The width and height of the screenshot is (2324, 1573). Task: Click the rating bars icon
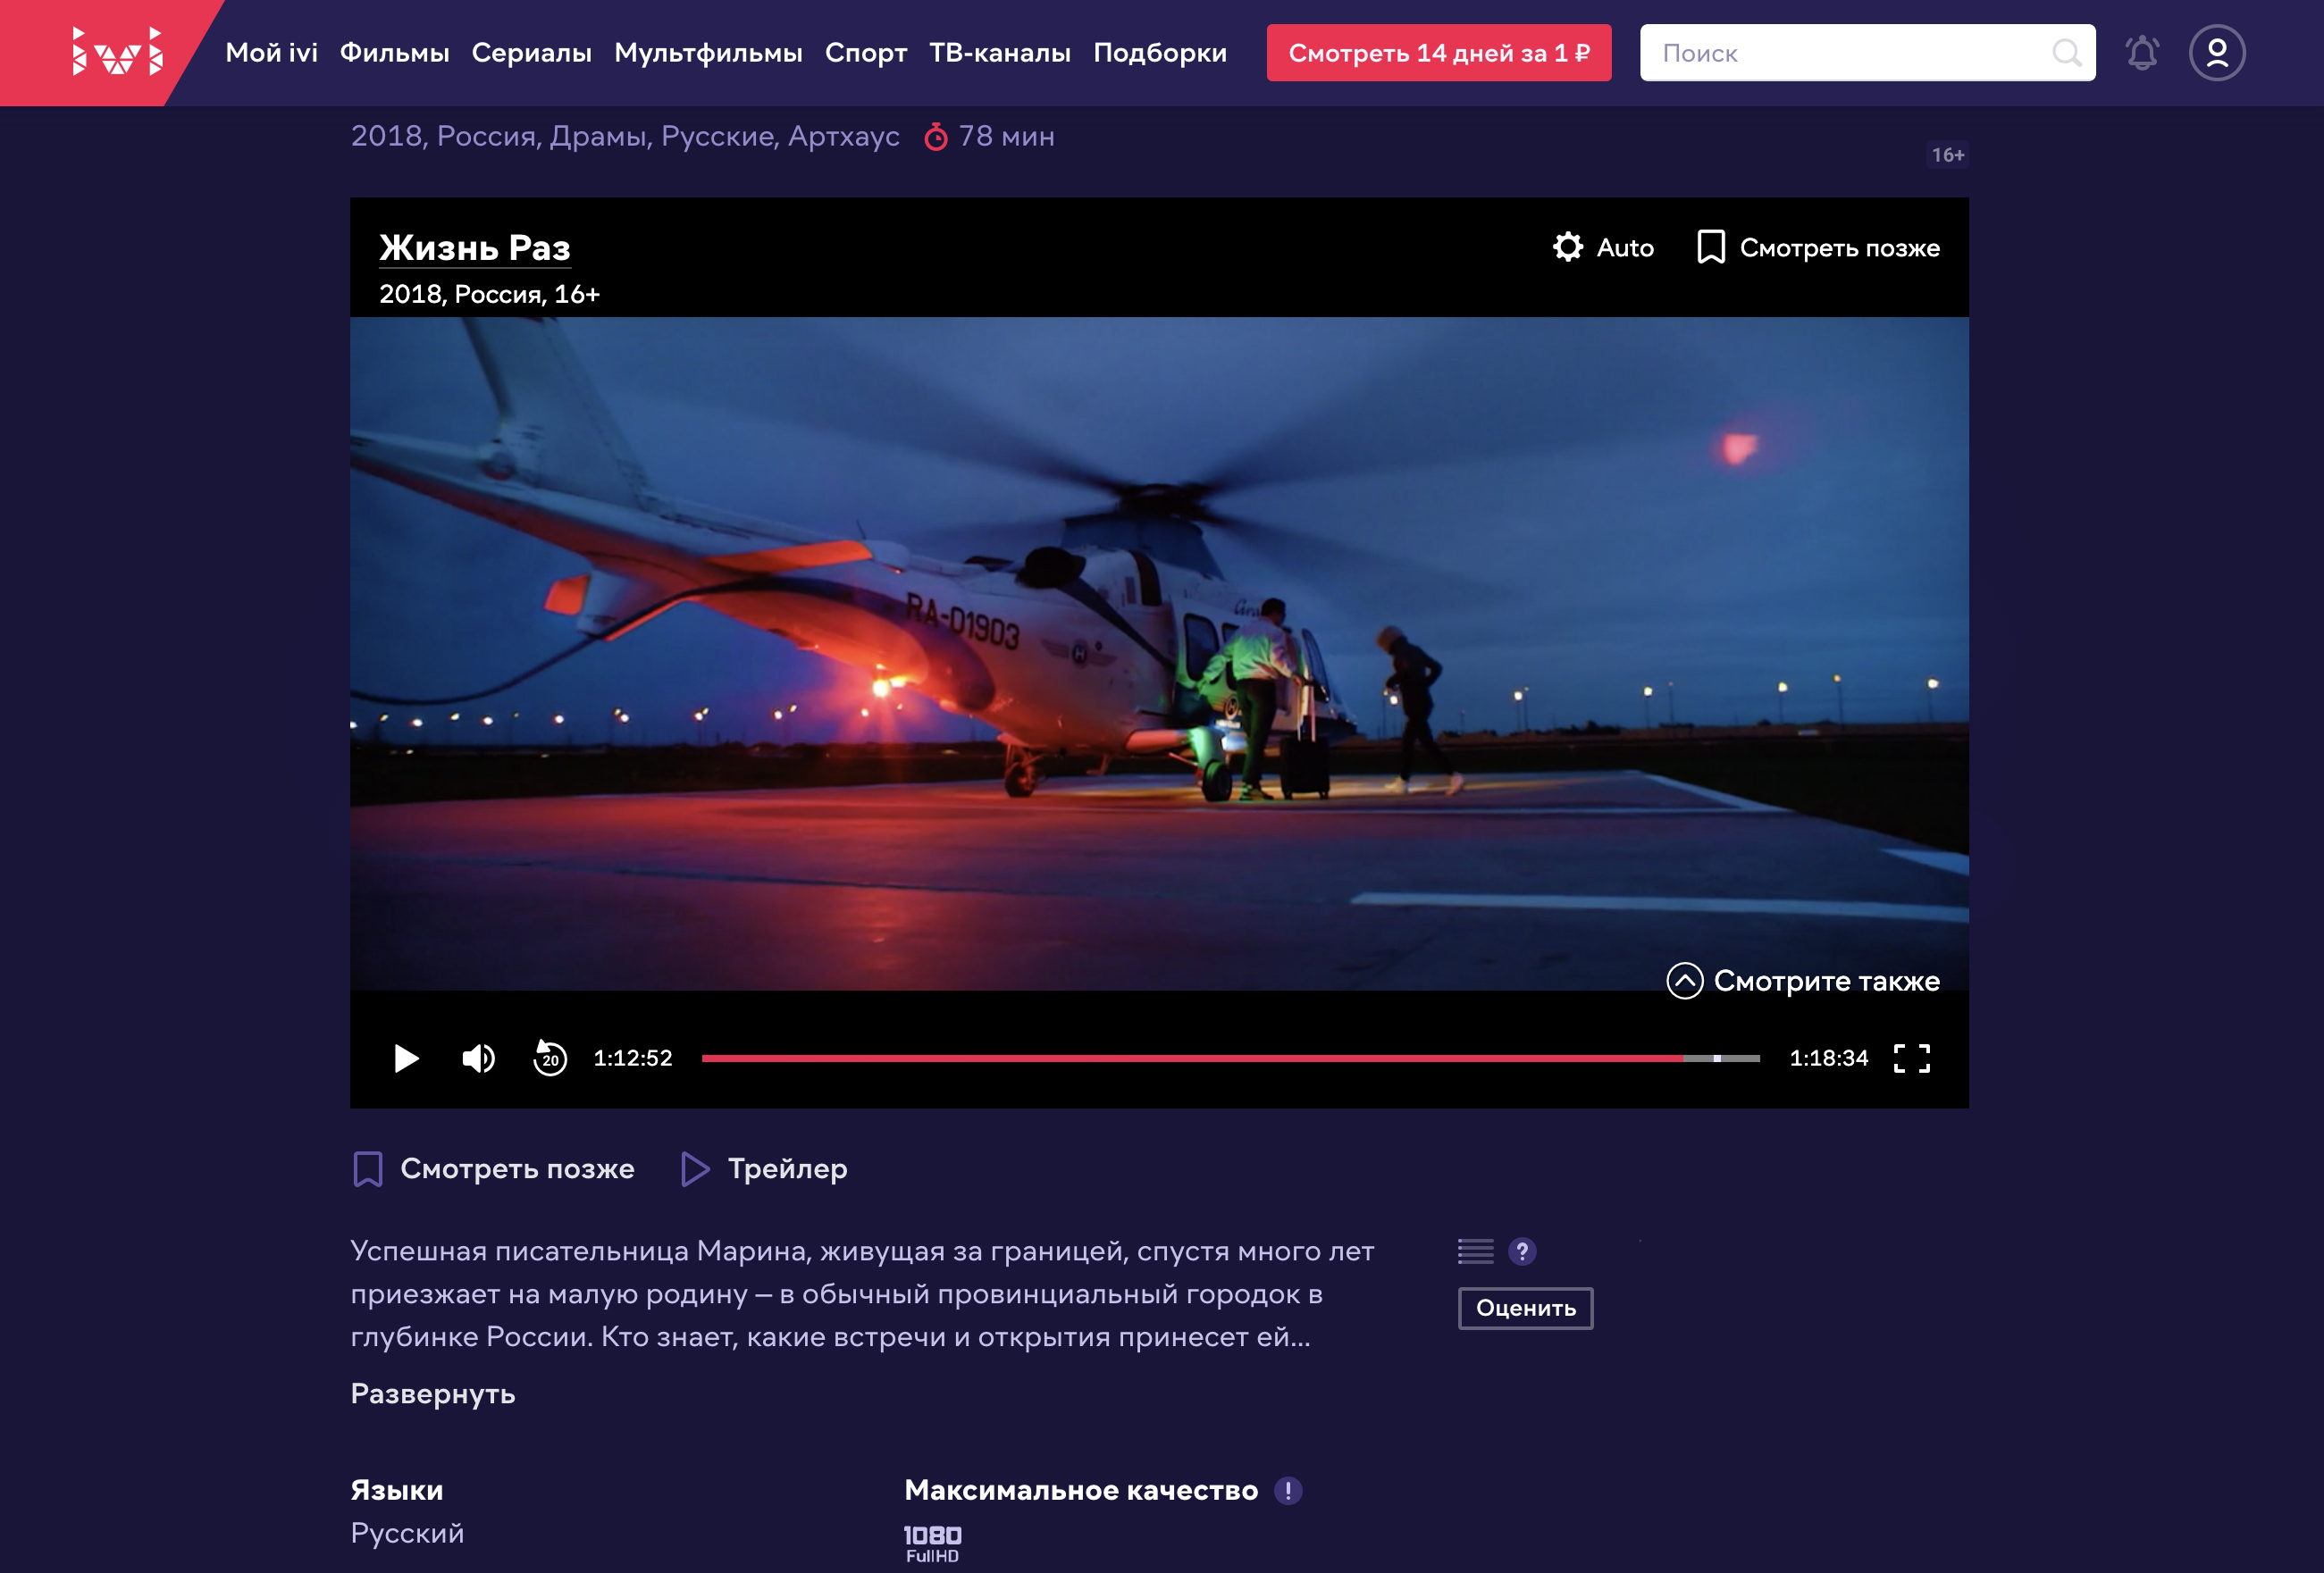[x=1476, y=1251]
